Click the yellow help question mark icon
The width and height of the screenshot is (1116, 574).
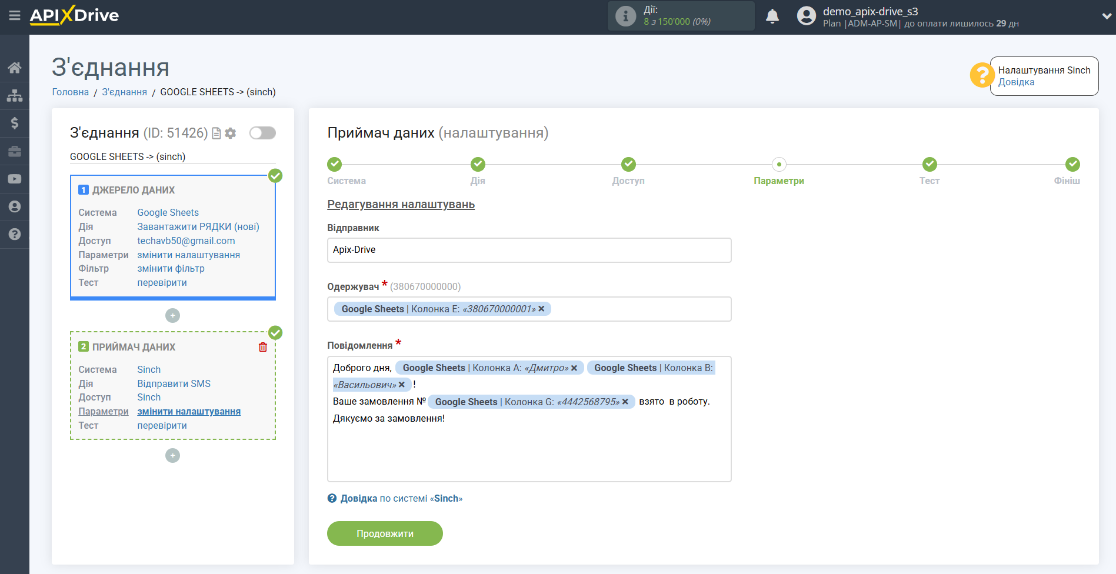coord(982,75)
